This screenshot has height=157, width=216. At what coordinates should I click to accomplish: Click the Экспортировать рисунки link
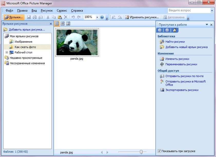182,90
